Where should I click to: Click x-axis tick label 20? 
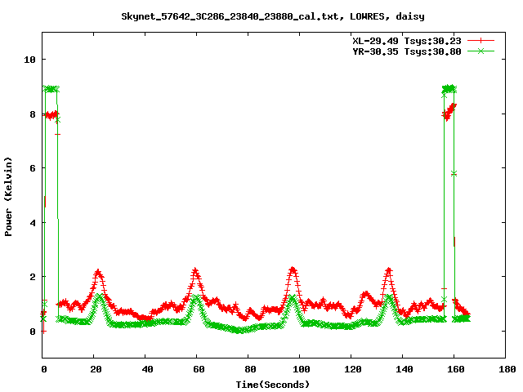pyautogui.click(x=96, y=369)
